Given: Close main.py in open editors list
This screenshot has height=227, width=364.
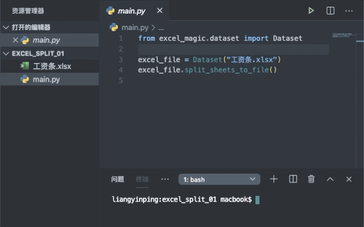Looking at the screenshot, I should coord(15,40).
